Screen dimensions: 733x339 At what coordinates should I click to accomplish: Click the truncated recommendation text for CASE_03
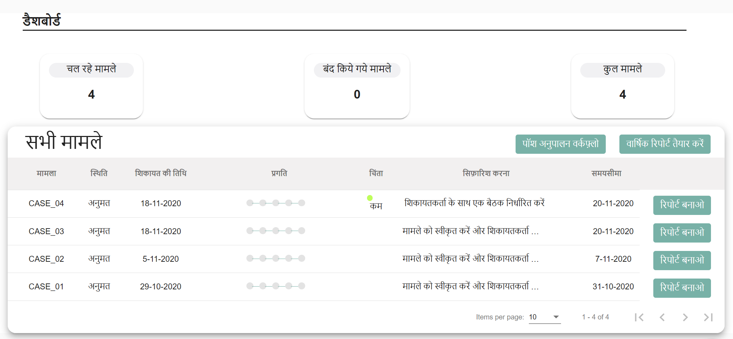point(470,231)
